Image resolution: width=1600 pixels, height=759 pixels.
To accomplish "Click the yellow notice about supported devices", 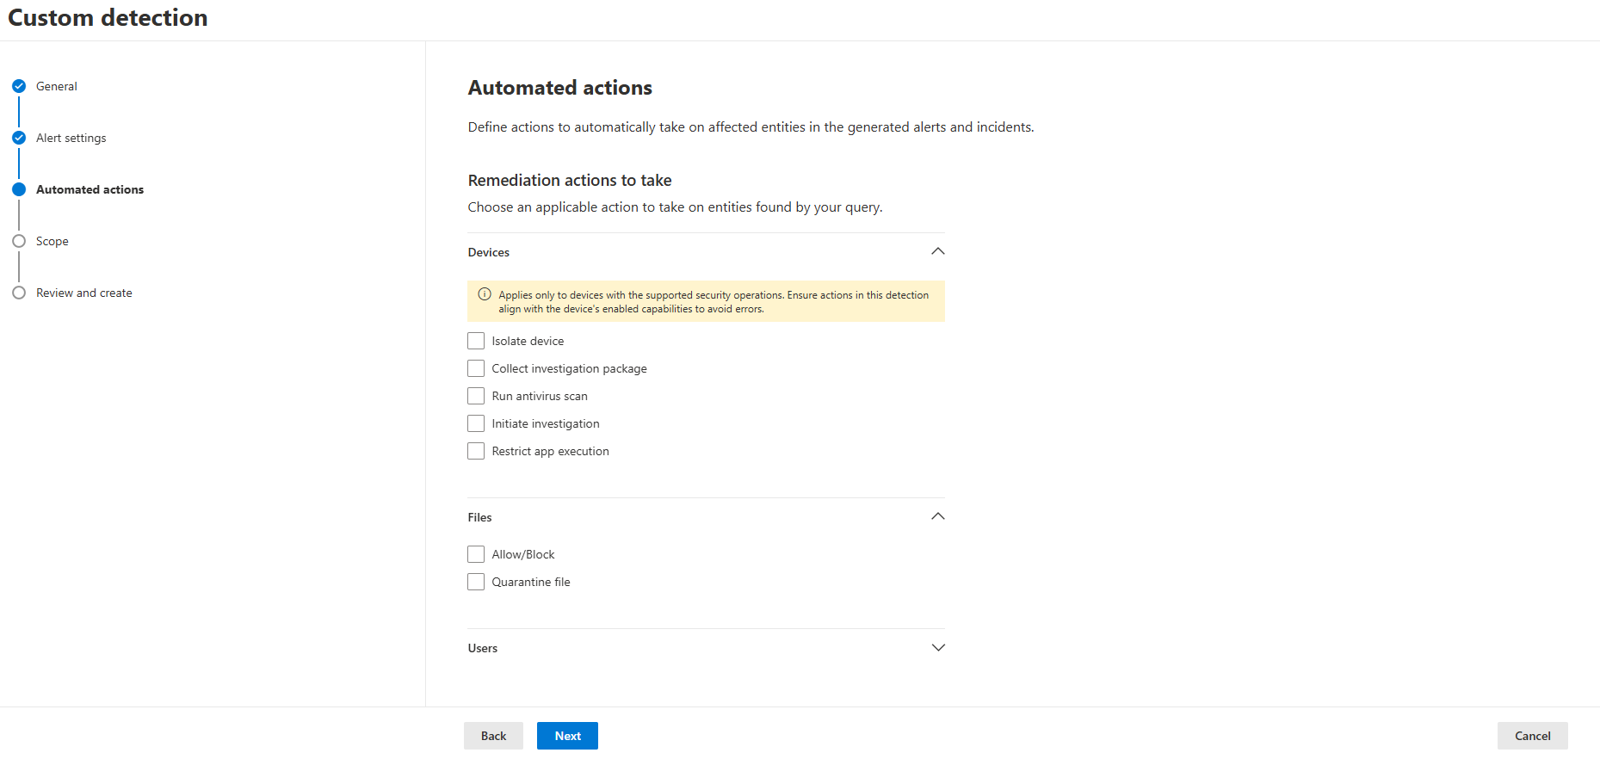I will coord(706,301).
